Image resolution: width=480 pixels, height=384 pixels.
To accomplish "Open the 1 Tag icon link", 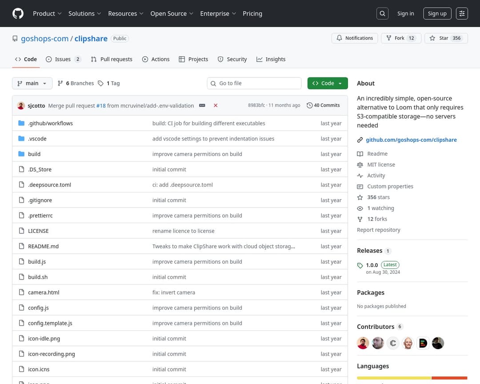I will point(109,83).
